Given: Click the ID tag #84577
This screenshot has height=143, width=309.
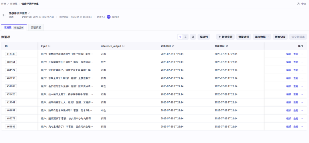Looking at the screenshot, I should coord(11,70).
